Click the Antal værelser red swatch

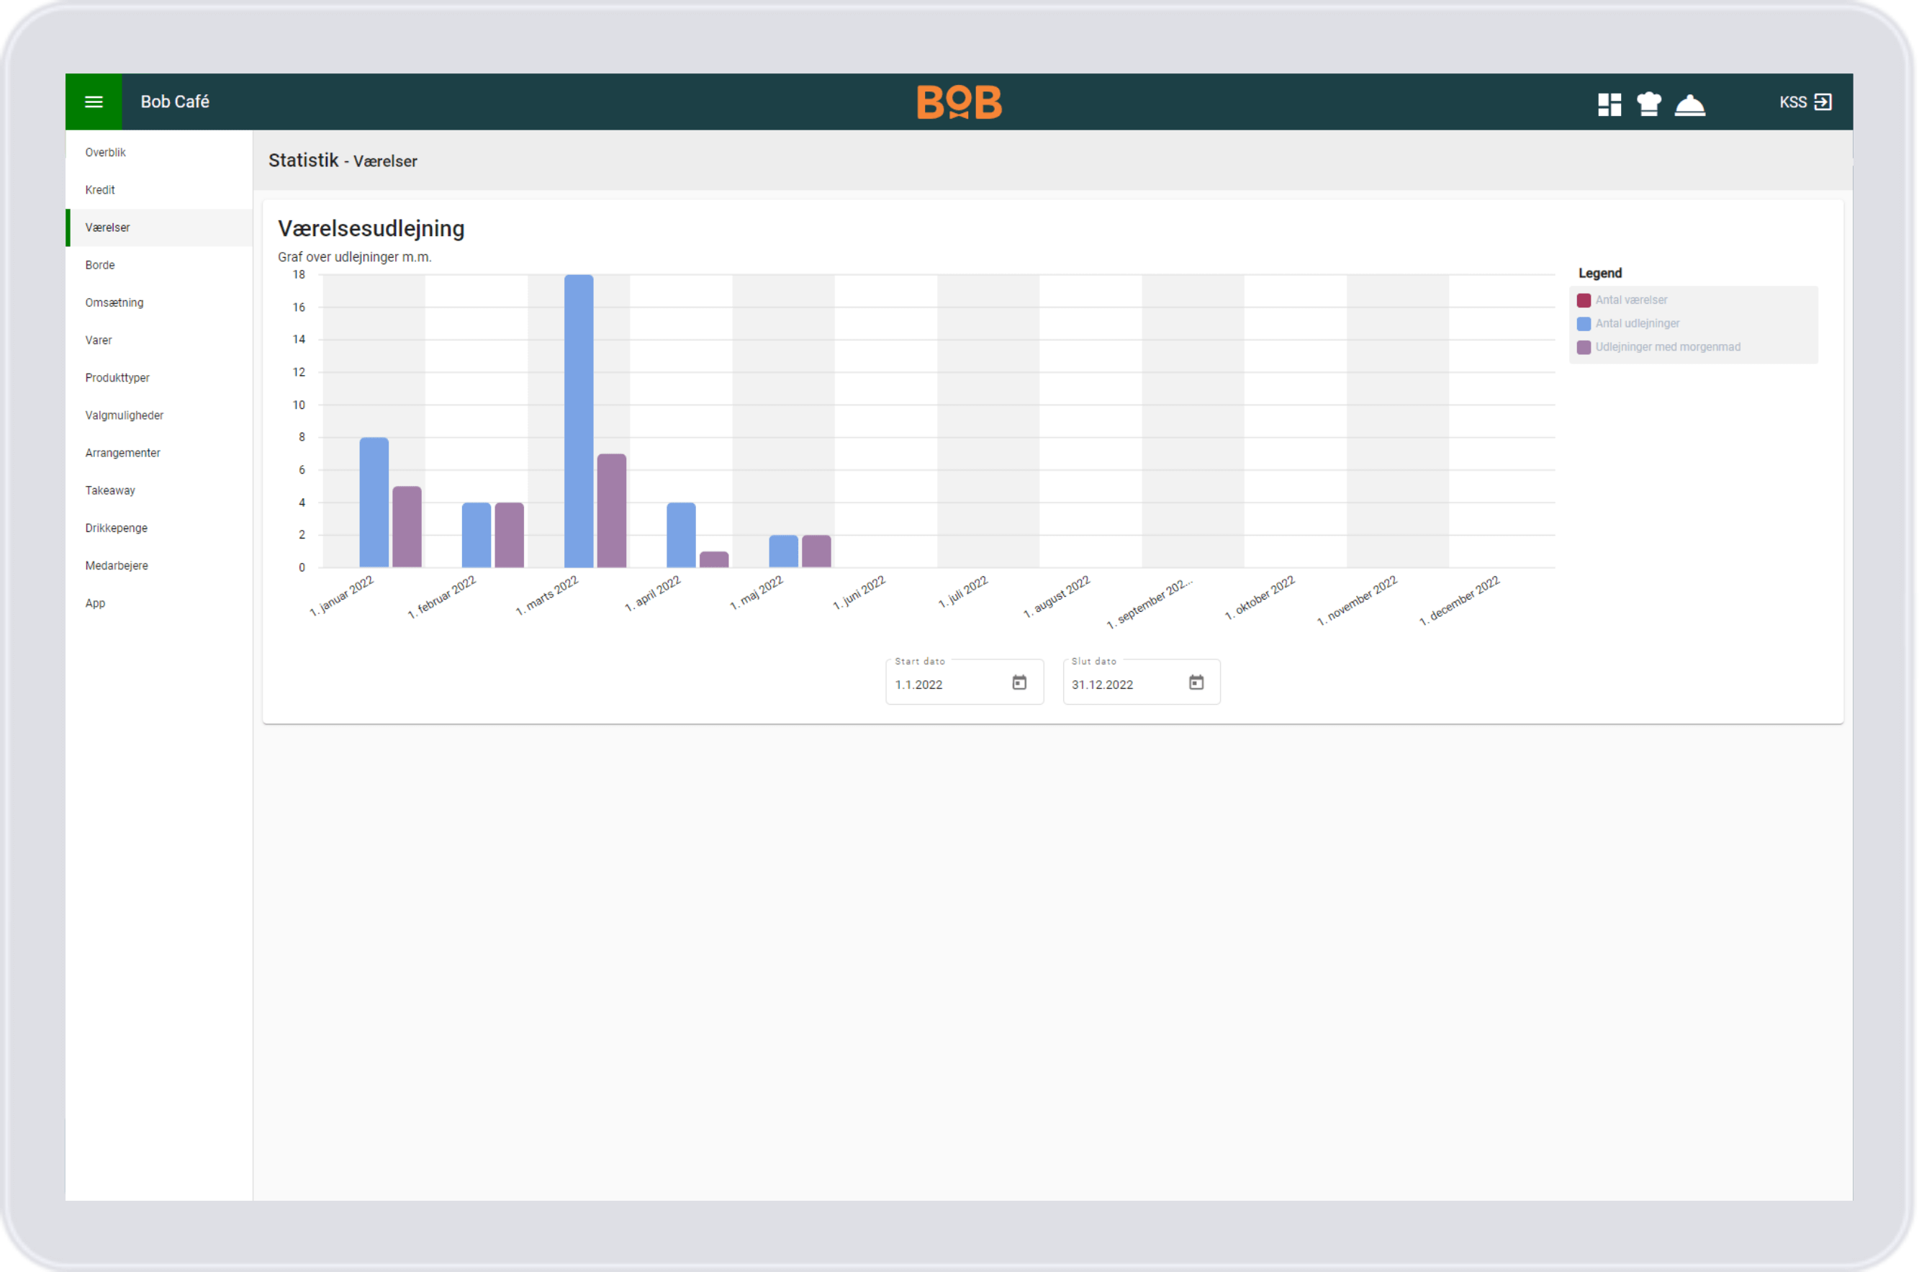coord(1584,300)
